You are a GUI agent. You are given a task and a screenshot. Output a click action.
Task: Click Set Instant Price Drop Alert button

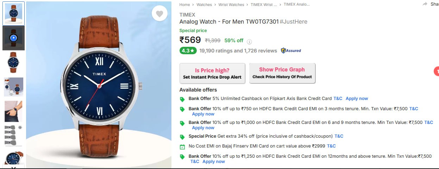coord(212,74)
